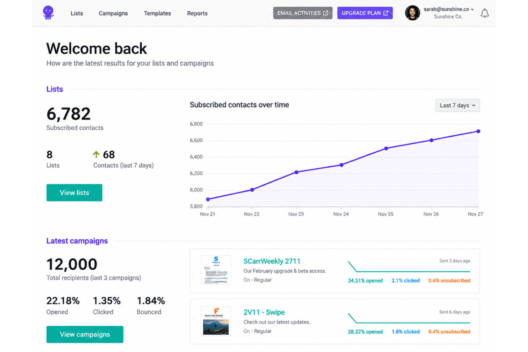Click the 1.8% clicked stat

click(406, 332)
